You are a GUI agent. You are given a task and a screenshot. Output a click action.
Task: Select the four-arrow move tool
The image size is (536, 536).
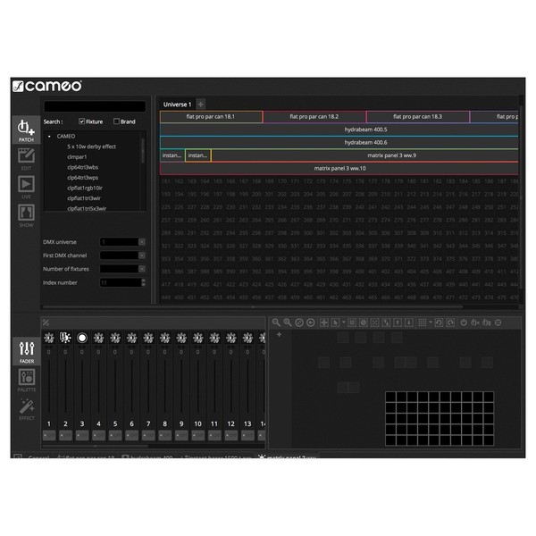323,322
